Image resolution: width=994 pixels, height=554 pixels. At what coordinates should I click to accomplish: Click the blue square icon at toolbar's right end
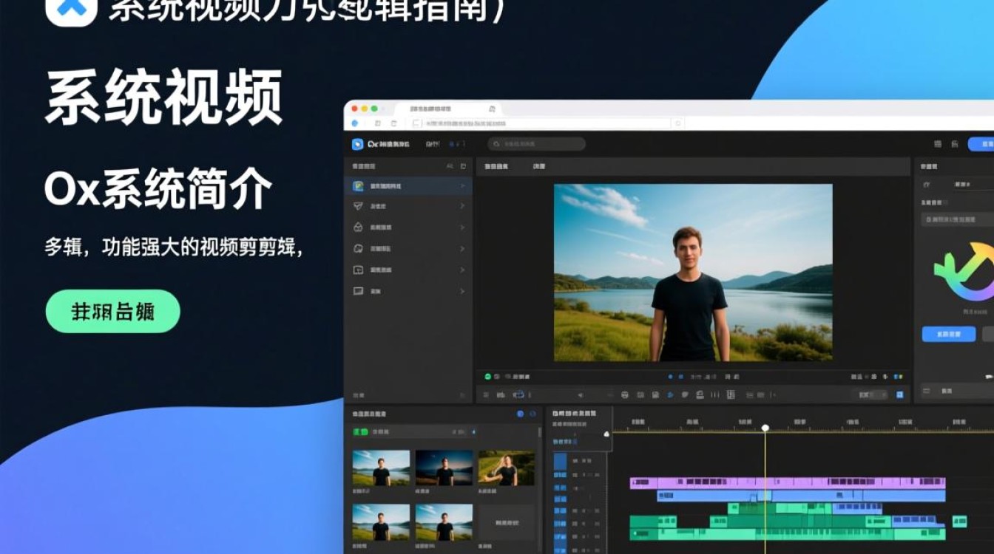900,395
